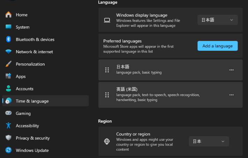248x158 pixels.
Task: Click the Personalization paintbrush icon
Action: [9, 64]
